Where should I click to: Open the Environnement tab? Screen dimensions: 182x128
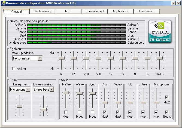(x=94, y=11)
